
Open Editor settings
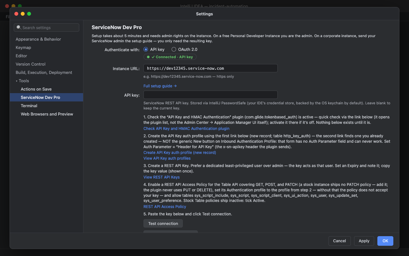click(21, 56)
